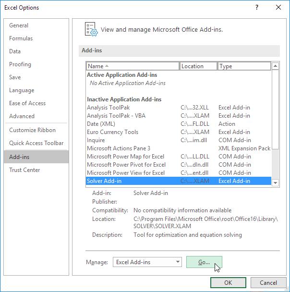Click 'Tool for optimization and equation solving' description
290x292 pixels.
coord(188,235)
